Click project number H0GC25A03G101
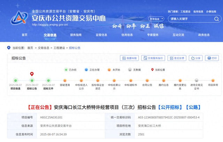 (x=51, y=117)
